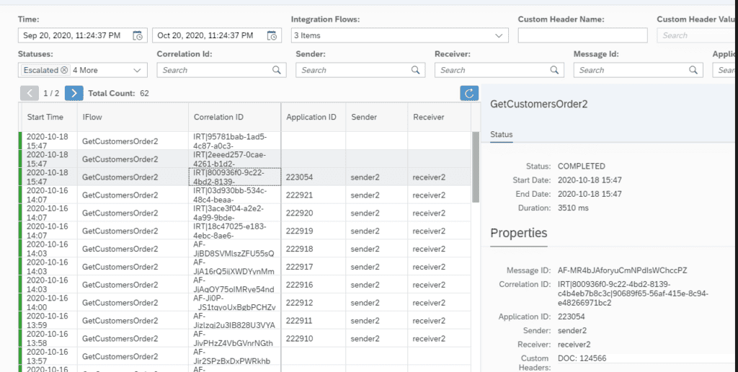
Task: Click the Custom Header Name field
Action: click(x=582, y=35)
